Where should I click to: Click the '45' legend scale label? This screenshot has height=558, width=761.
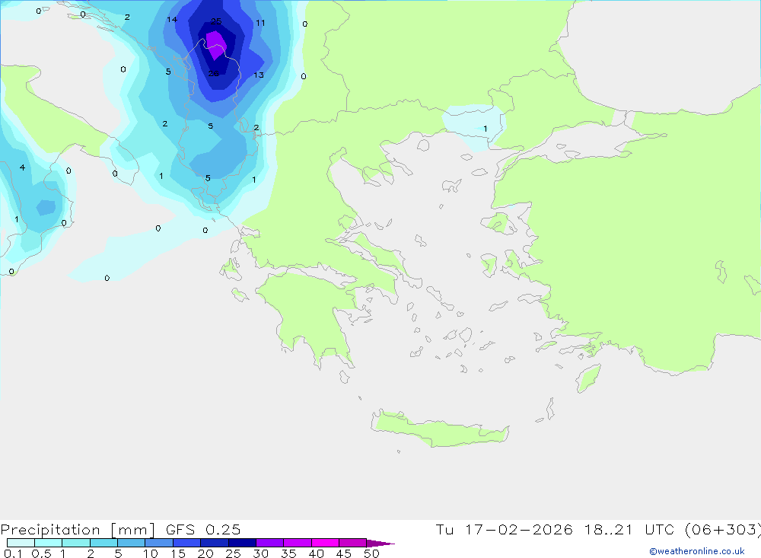pyautogui.click(x=344, y=553)
